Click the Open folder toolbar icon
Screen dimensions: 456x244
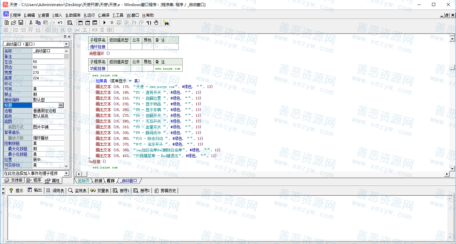(13, 22)
